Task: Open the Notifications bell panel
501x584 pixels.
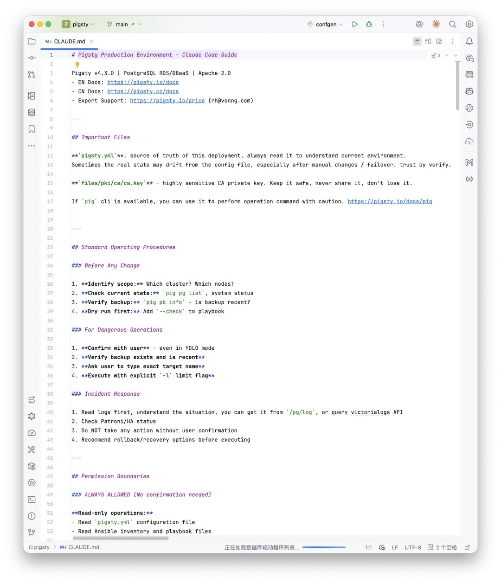Action: coord(469,41)
